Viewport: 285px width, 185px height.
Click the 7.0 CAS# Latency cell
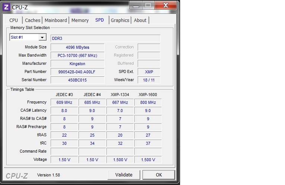click(120, 111)
